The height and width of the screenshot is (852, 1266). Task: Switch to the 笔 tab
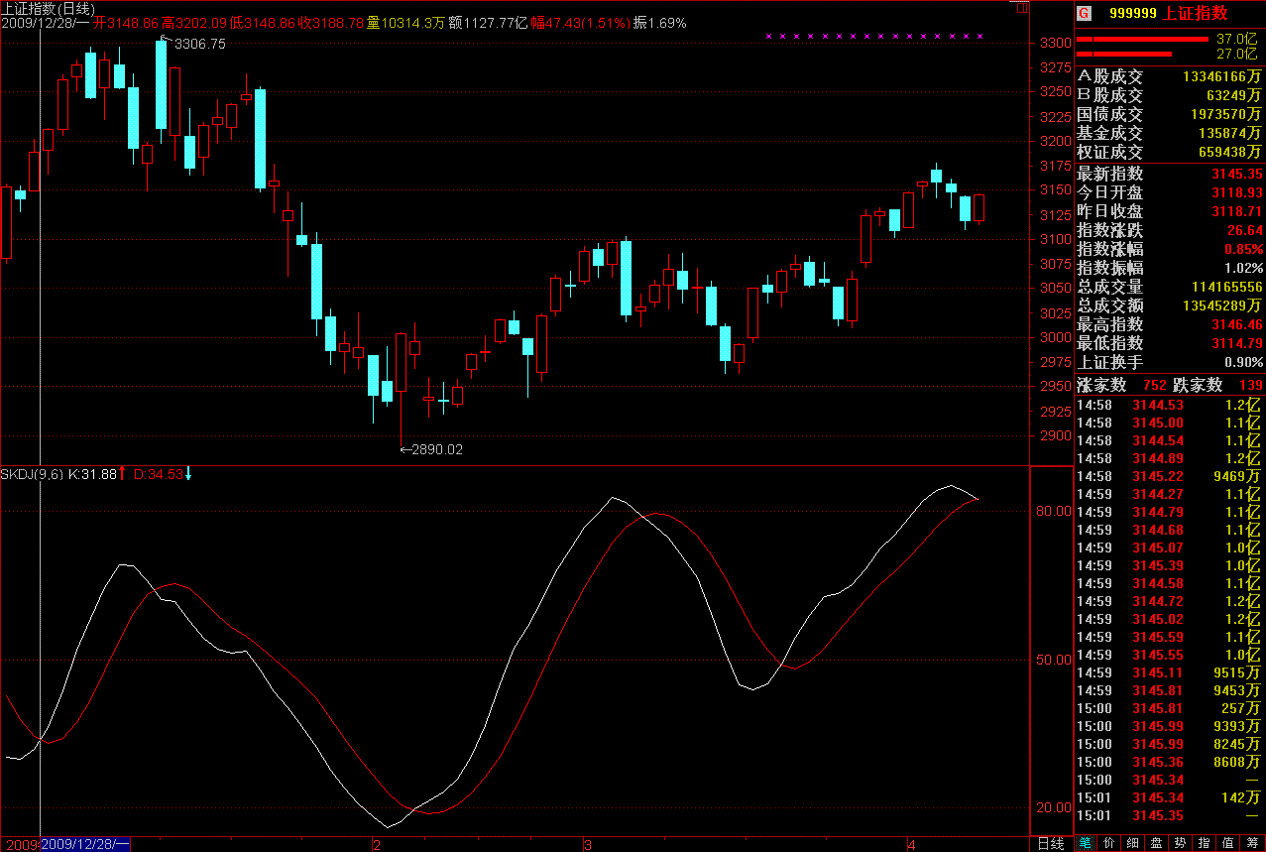tap(1085, 843)
